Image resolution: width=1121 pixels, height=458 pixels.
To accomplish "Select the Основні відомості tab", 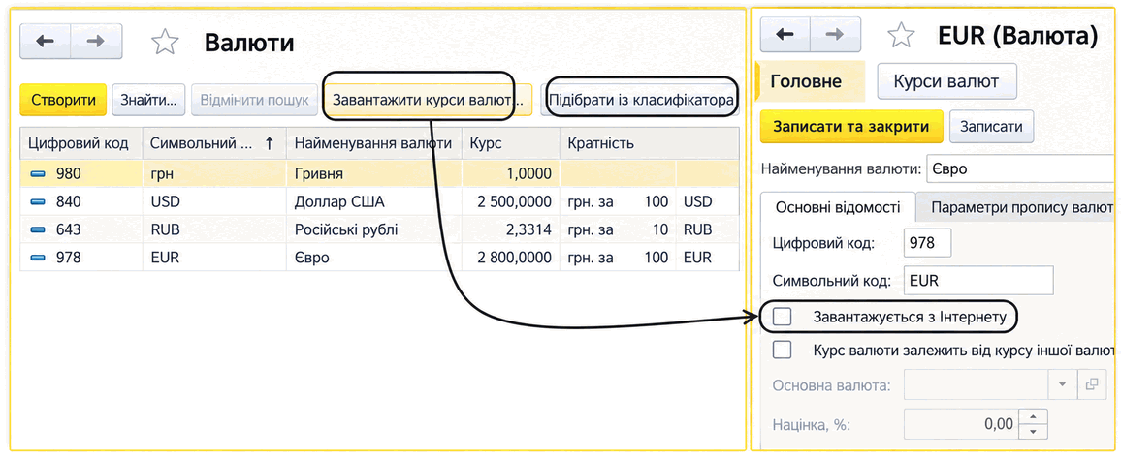I will coord(837,208).
